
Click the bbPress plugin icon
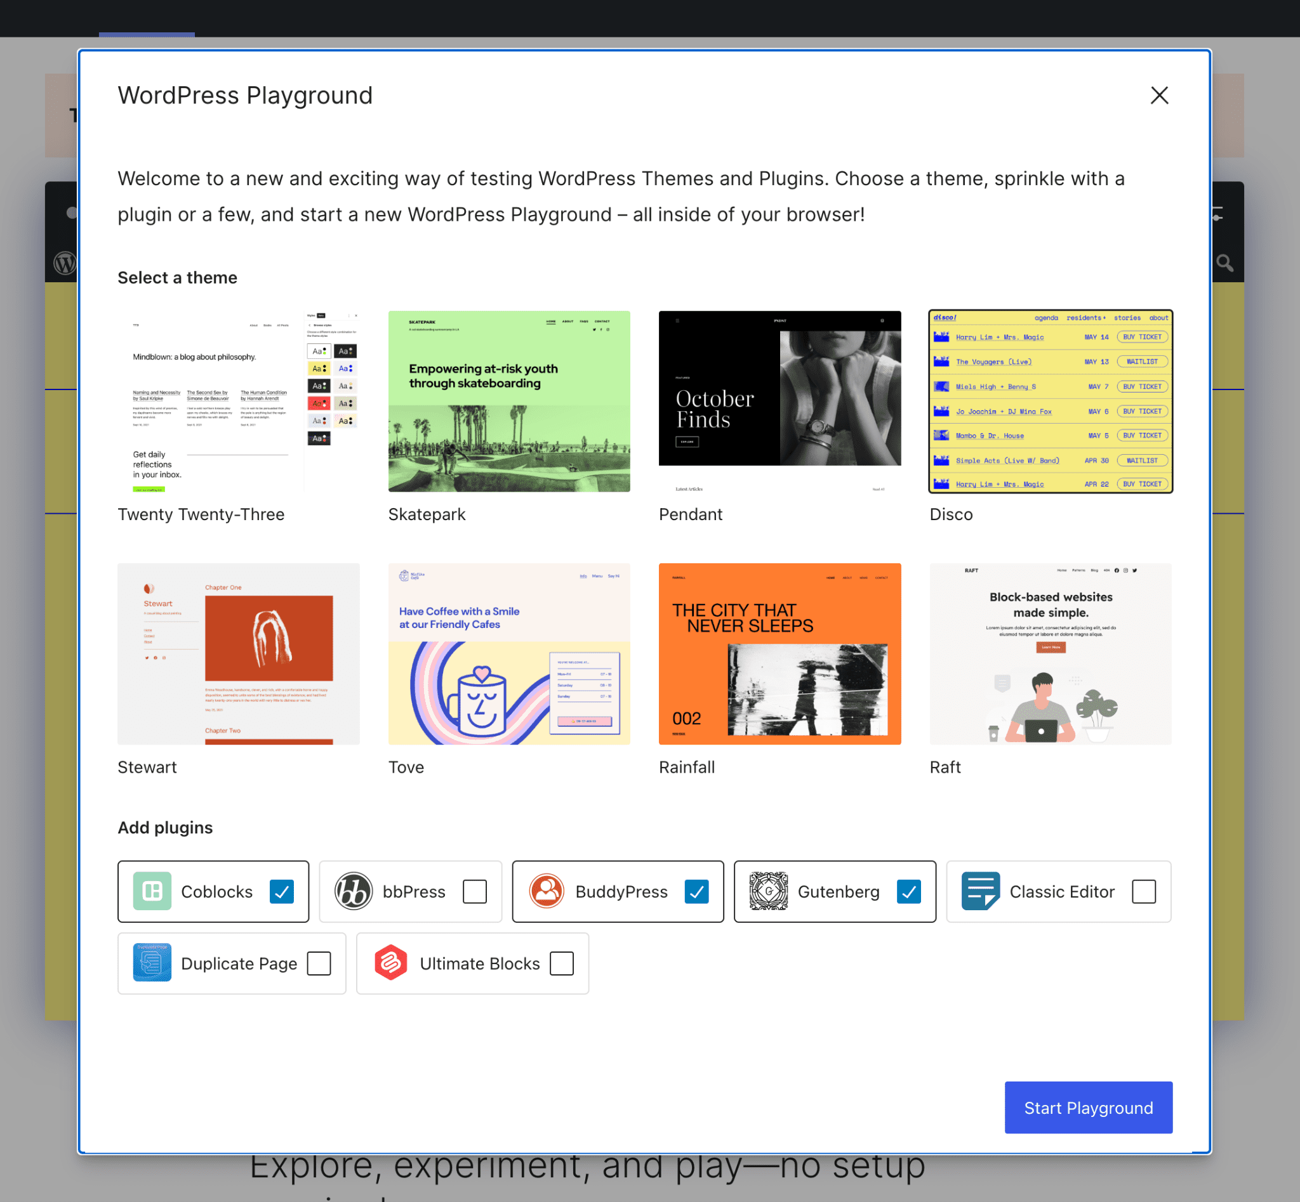[x=354, y=891]
